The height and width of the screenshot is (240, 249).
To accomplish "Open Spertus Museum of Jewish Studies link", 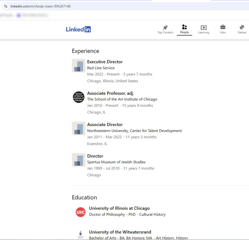I will [116, 162].
